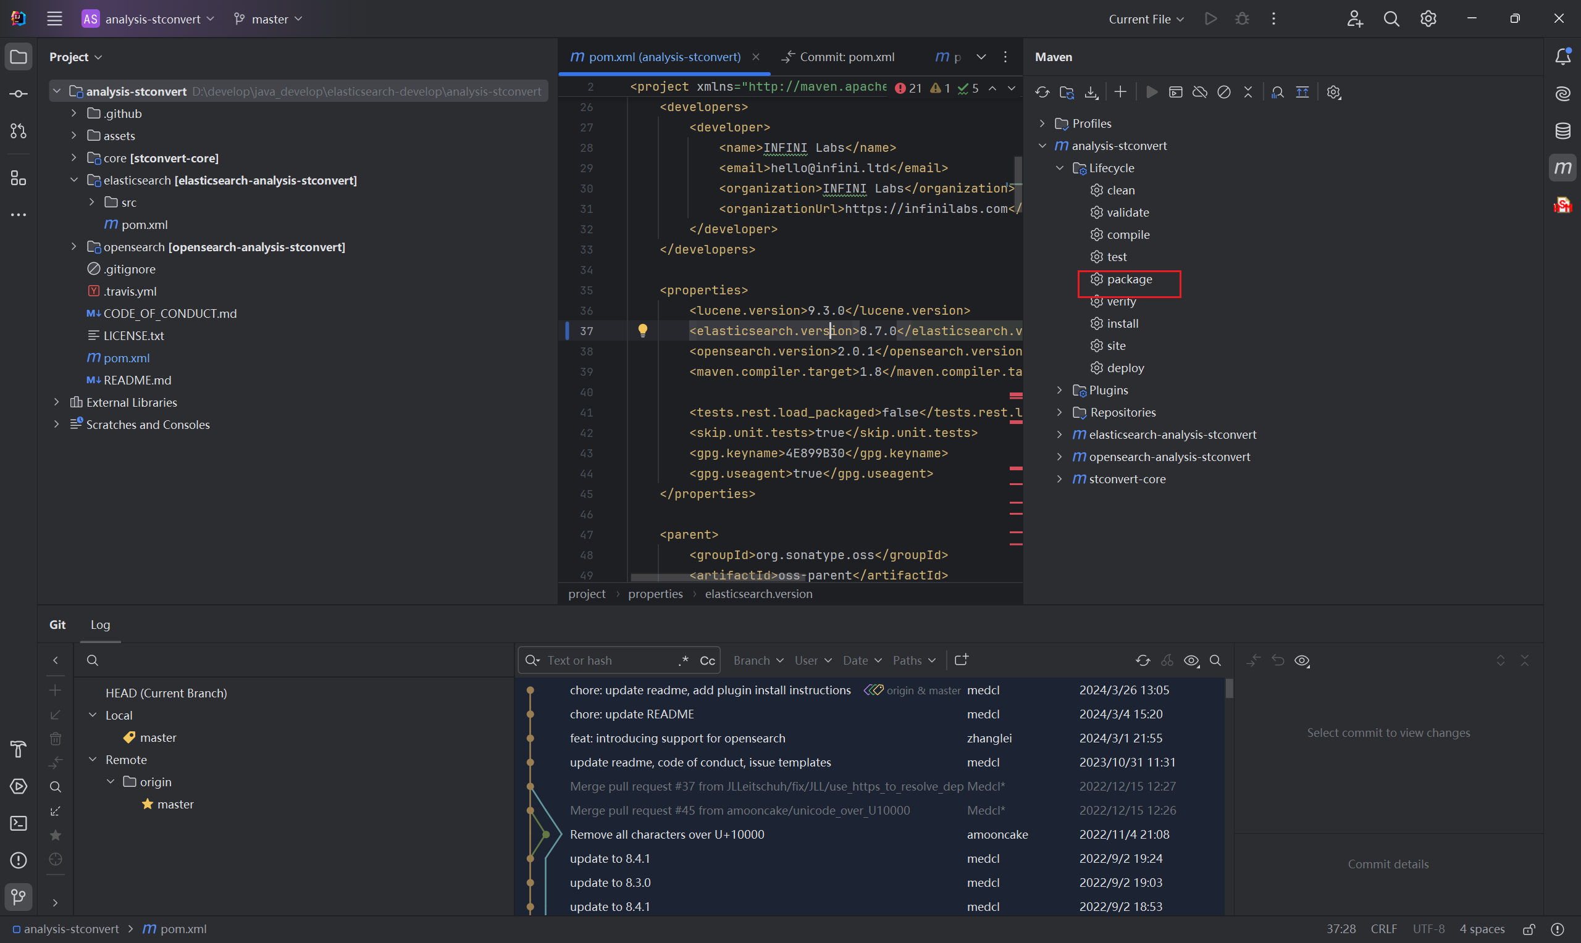Image resolution: width=1581 pixels, height=943 pixels.
Task: Click Execute Maven Goal icon
Action: [1176, 92]
